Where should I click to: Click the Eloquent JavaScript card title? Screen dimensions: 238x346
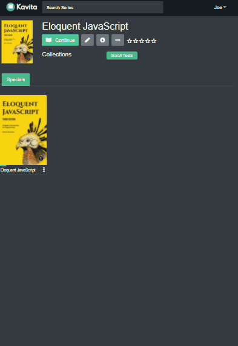coord(18,170)
